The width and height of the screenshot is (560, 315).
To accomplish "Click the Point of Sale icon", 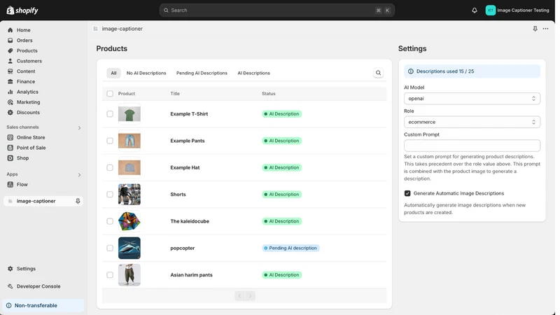I will pos(10,148).
